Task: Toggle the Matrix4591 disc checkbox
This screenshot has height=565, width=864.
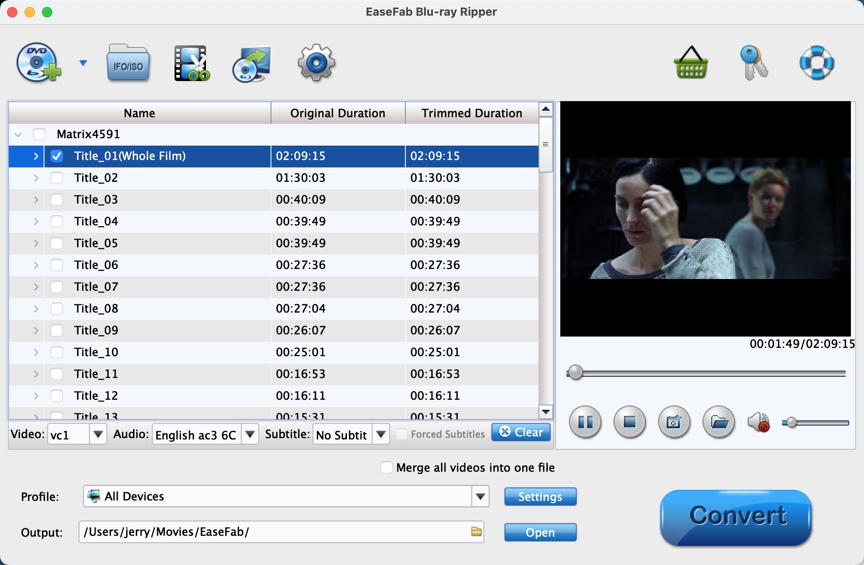Action: (x=39, y=134)
